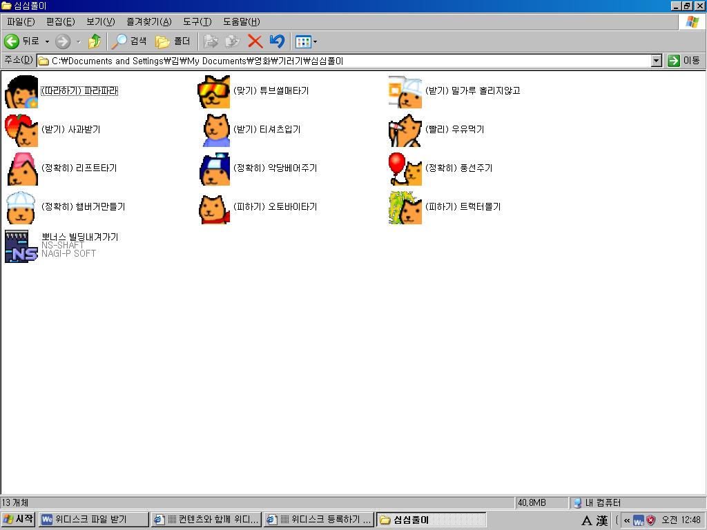Select the 풍선주기 red balloon icon
The image size is (707, 530).
tap(405, 169)
